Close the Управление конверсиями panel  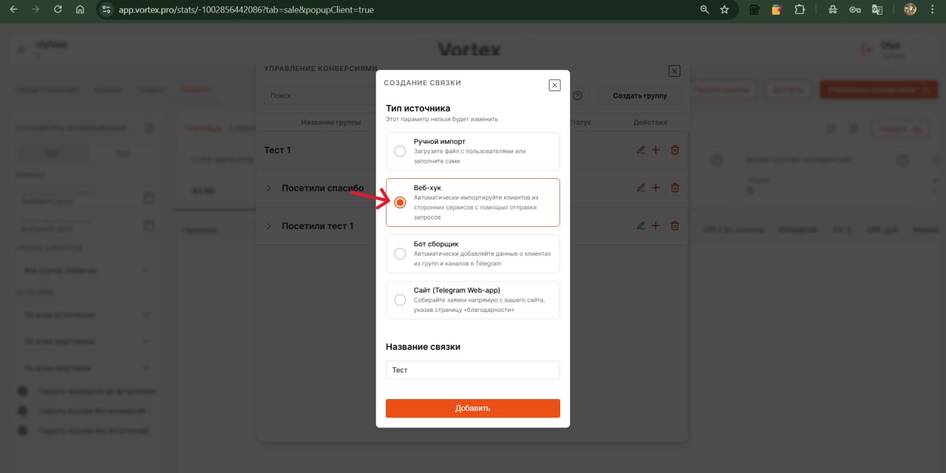click(674, 71)
